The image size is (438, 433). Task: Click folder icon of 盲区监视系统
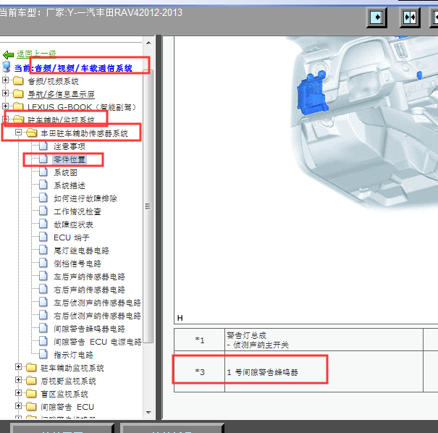pyautogui.click(x=31, y=394)
